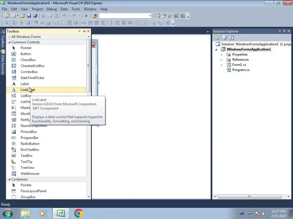This screenshot has width=293, height=219.
Task: Select the RadioButton control in Toolbox
Action: tap(46, 144)
